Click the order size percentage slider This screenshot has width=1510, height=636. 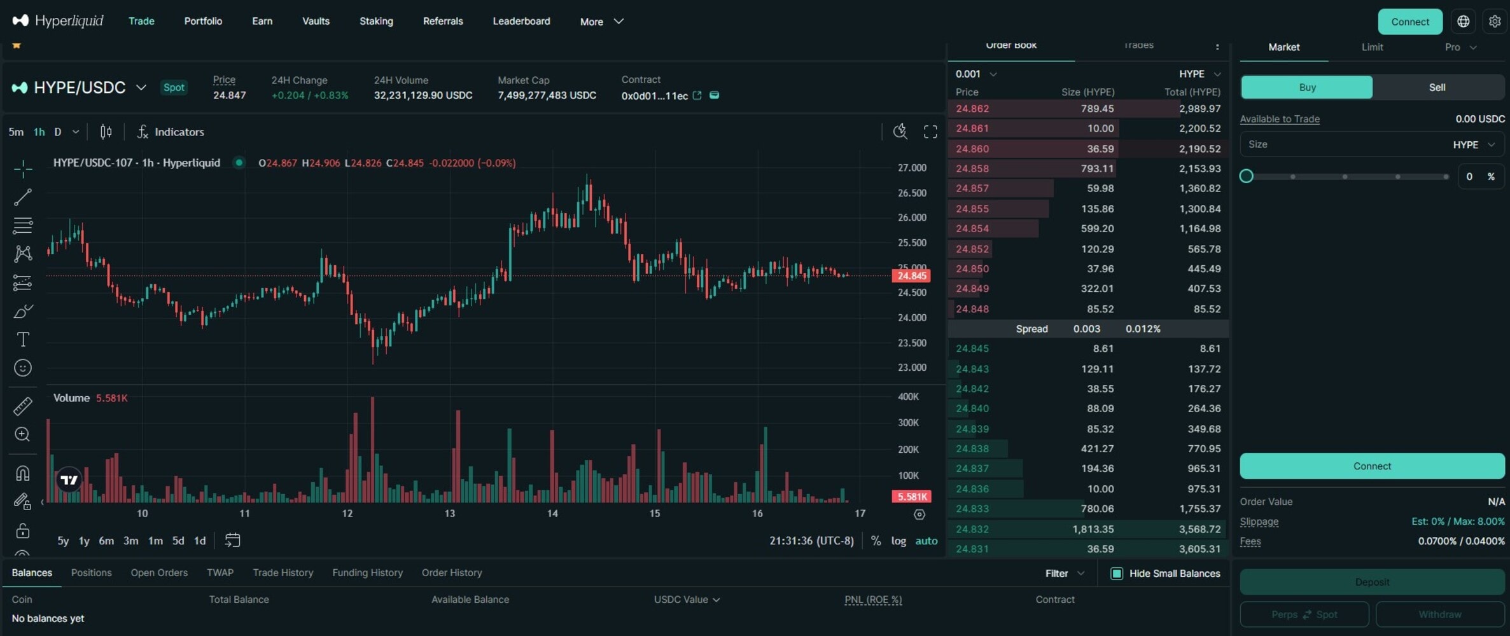(1247, 176)
